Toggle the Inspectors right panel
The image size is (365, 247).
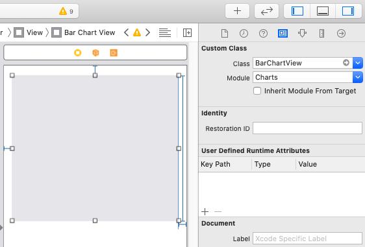coord(348,11)
